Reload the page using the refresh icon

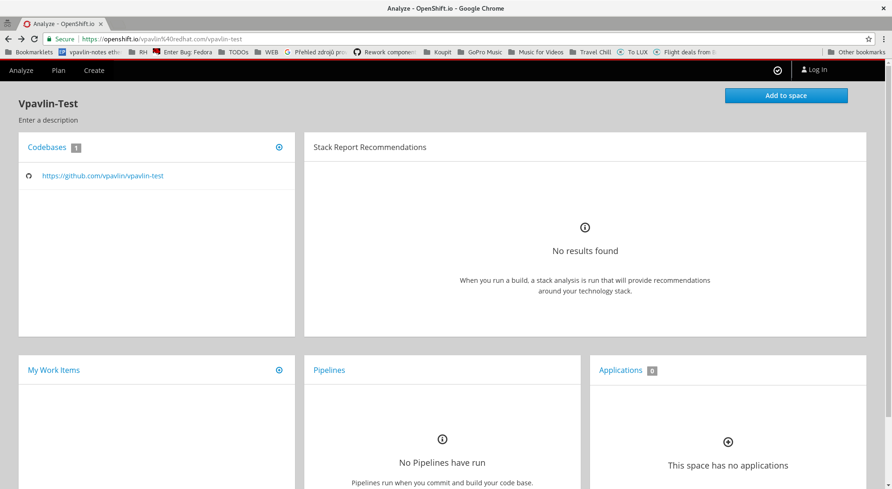click(34, 39)
